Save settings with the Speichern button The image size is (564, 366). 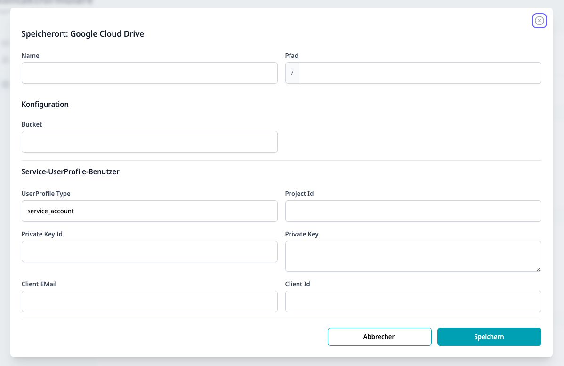pyautogui.click(x=489, y=337)
